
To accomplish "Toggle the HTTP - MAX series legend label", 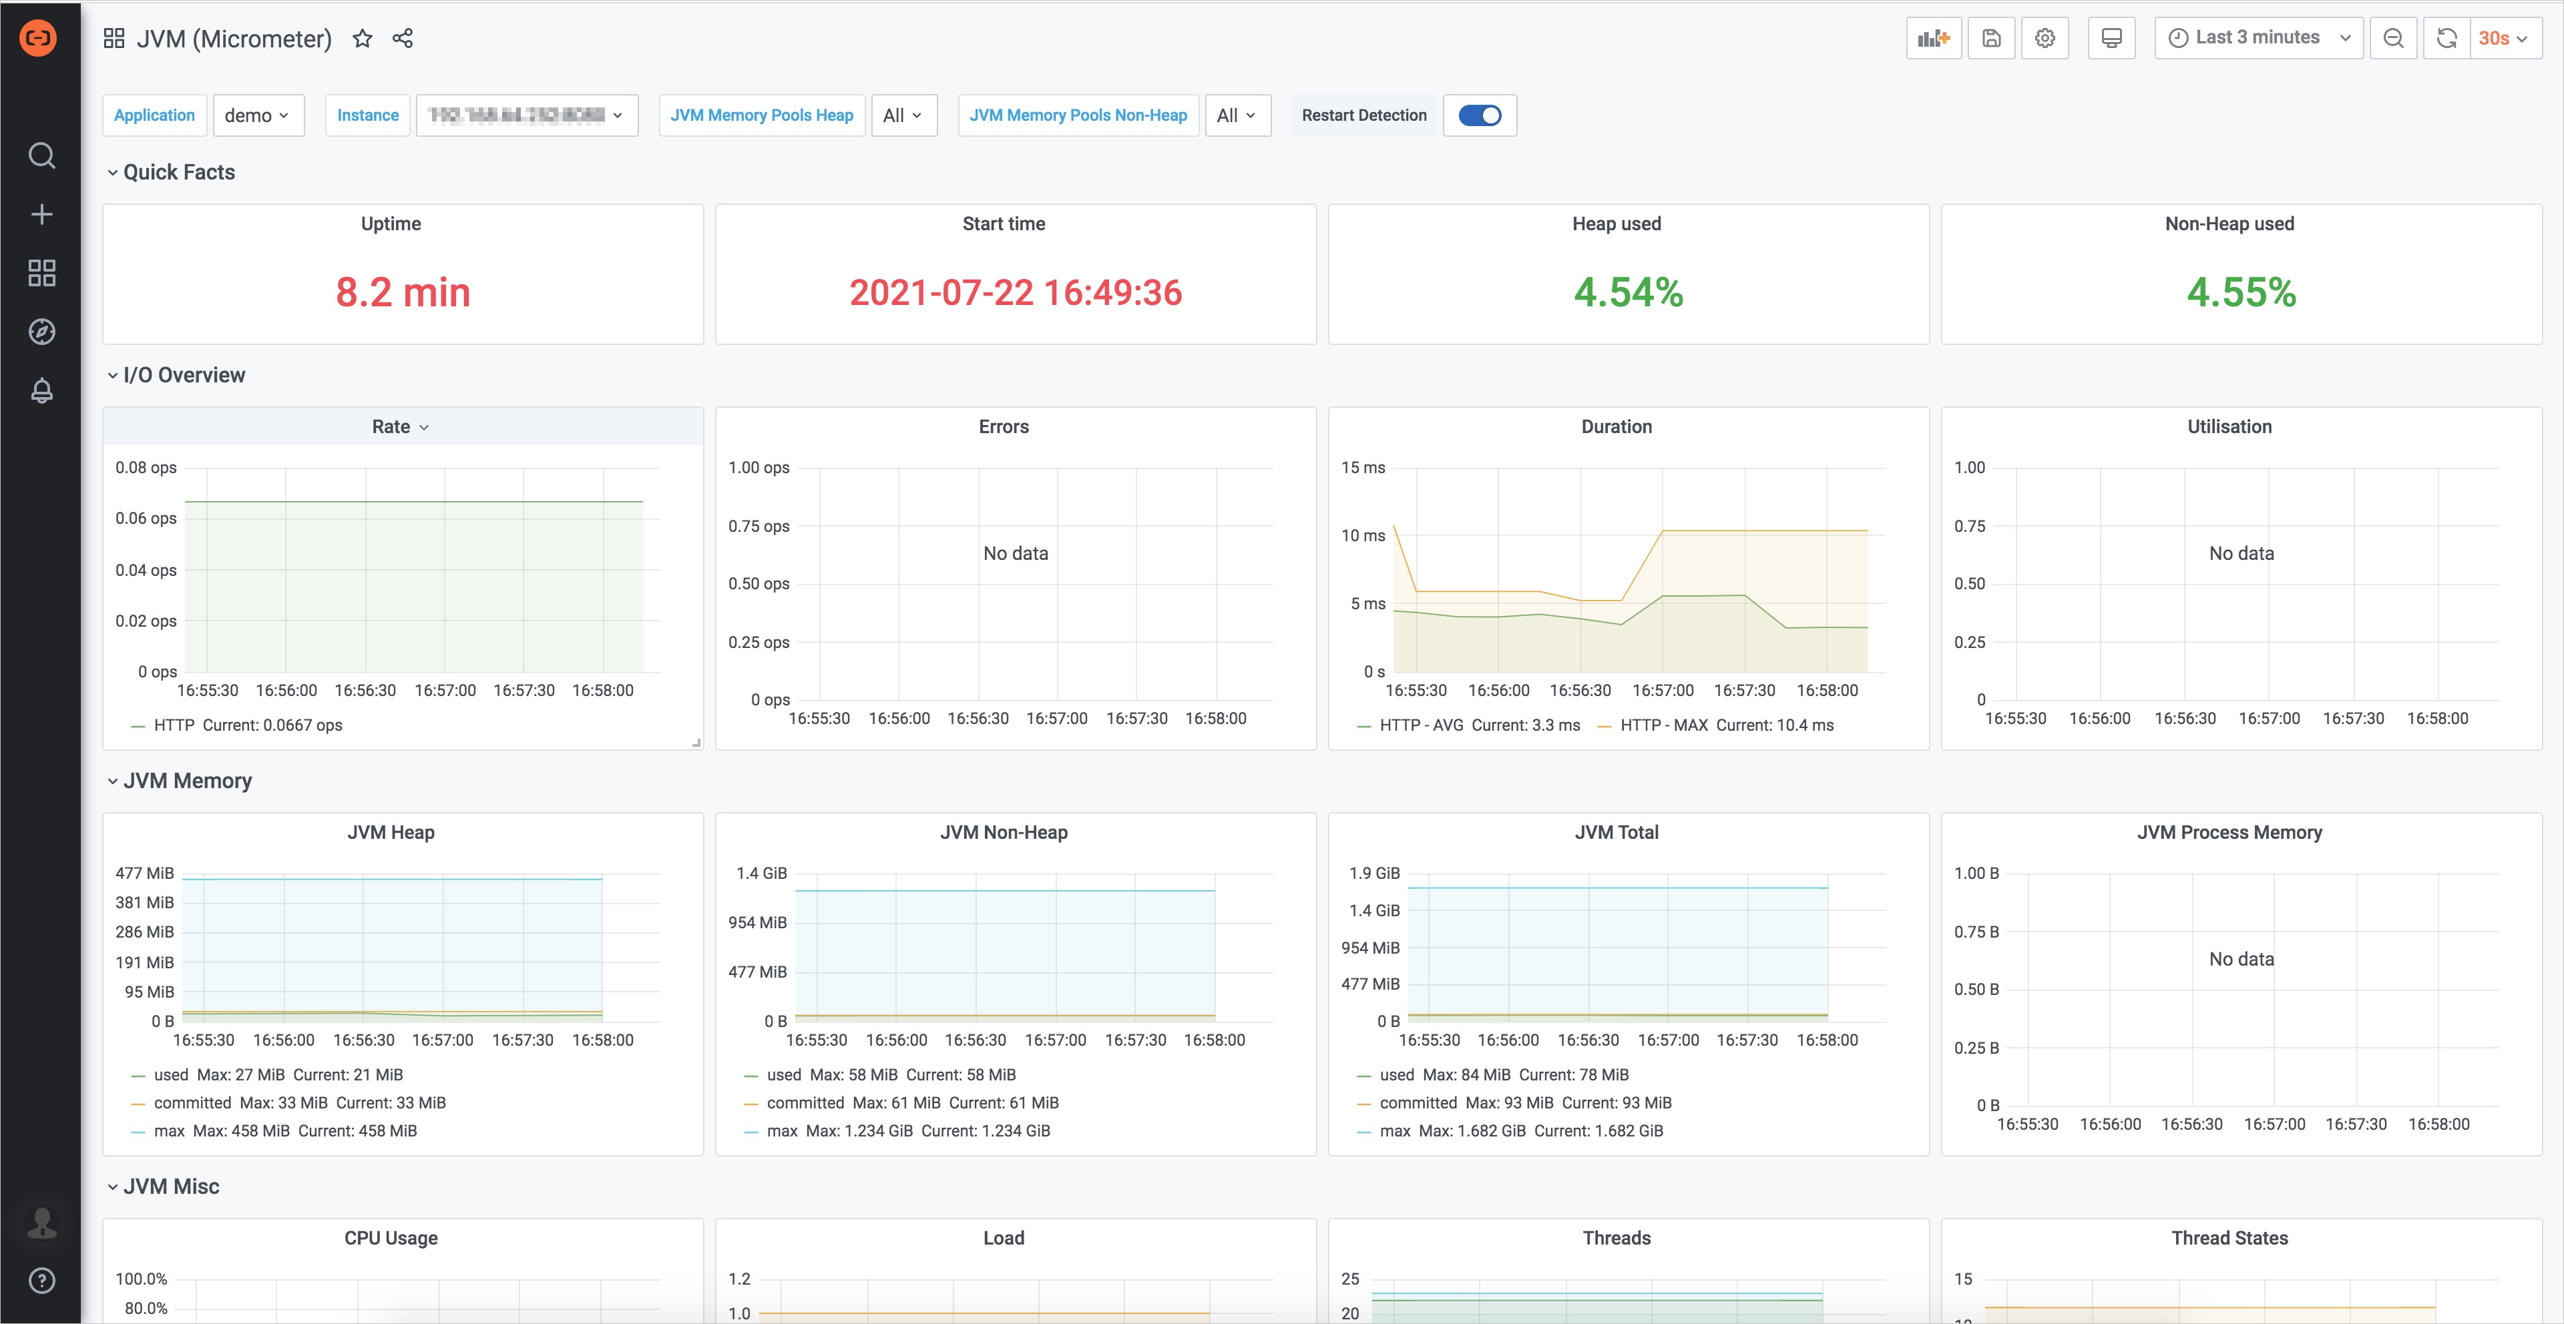I will [x=1664, y=725].
